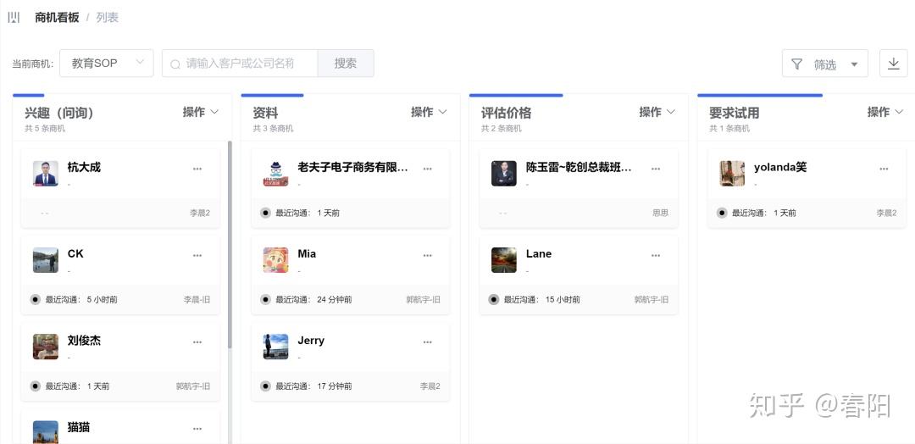Viewport: 915px width, 444px height.
Task: Click the kanban board view icon
Action: pyautogui.click(x=14, y=18)
